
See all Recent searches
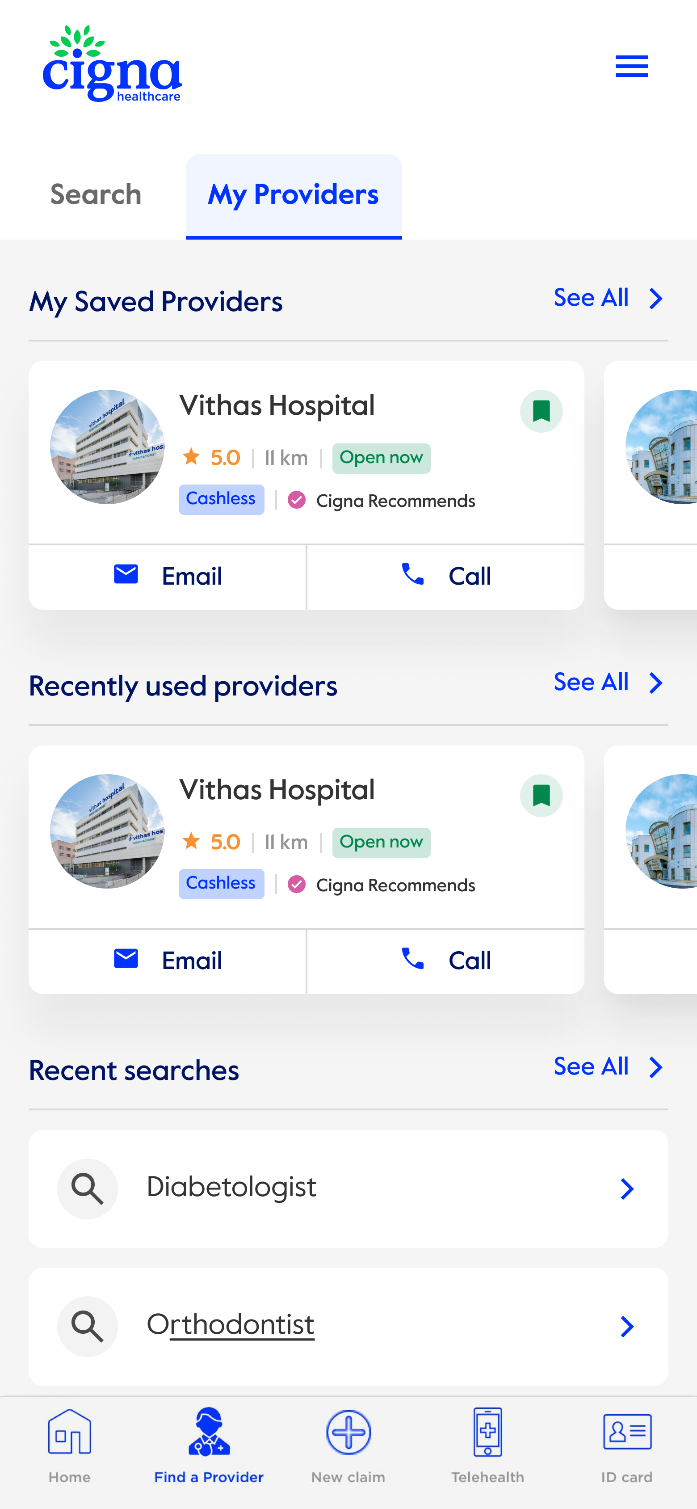click(x=607, y=1067)
